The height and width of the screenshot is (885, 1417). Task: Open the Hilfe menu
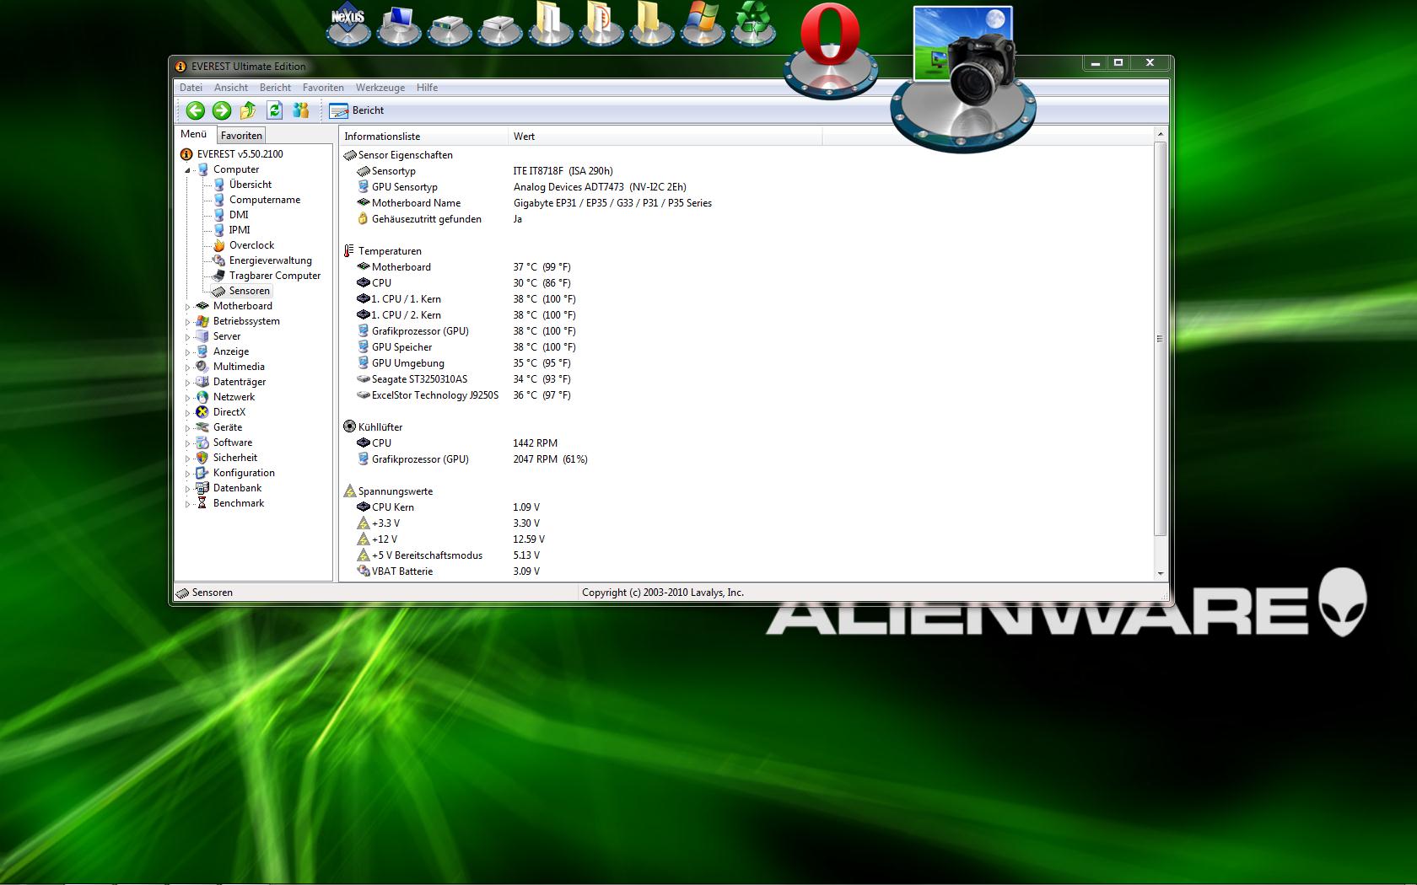point(427,88)
